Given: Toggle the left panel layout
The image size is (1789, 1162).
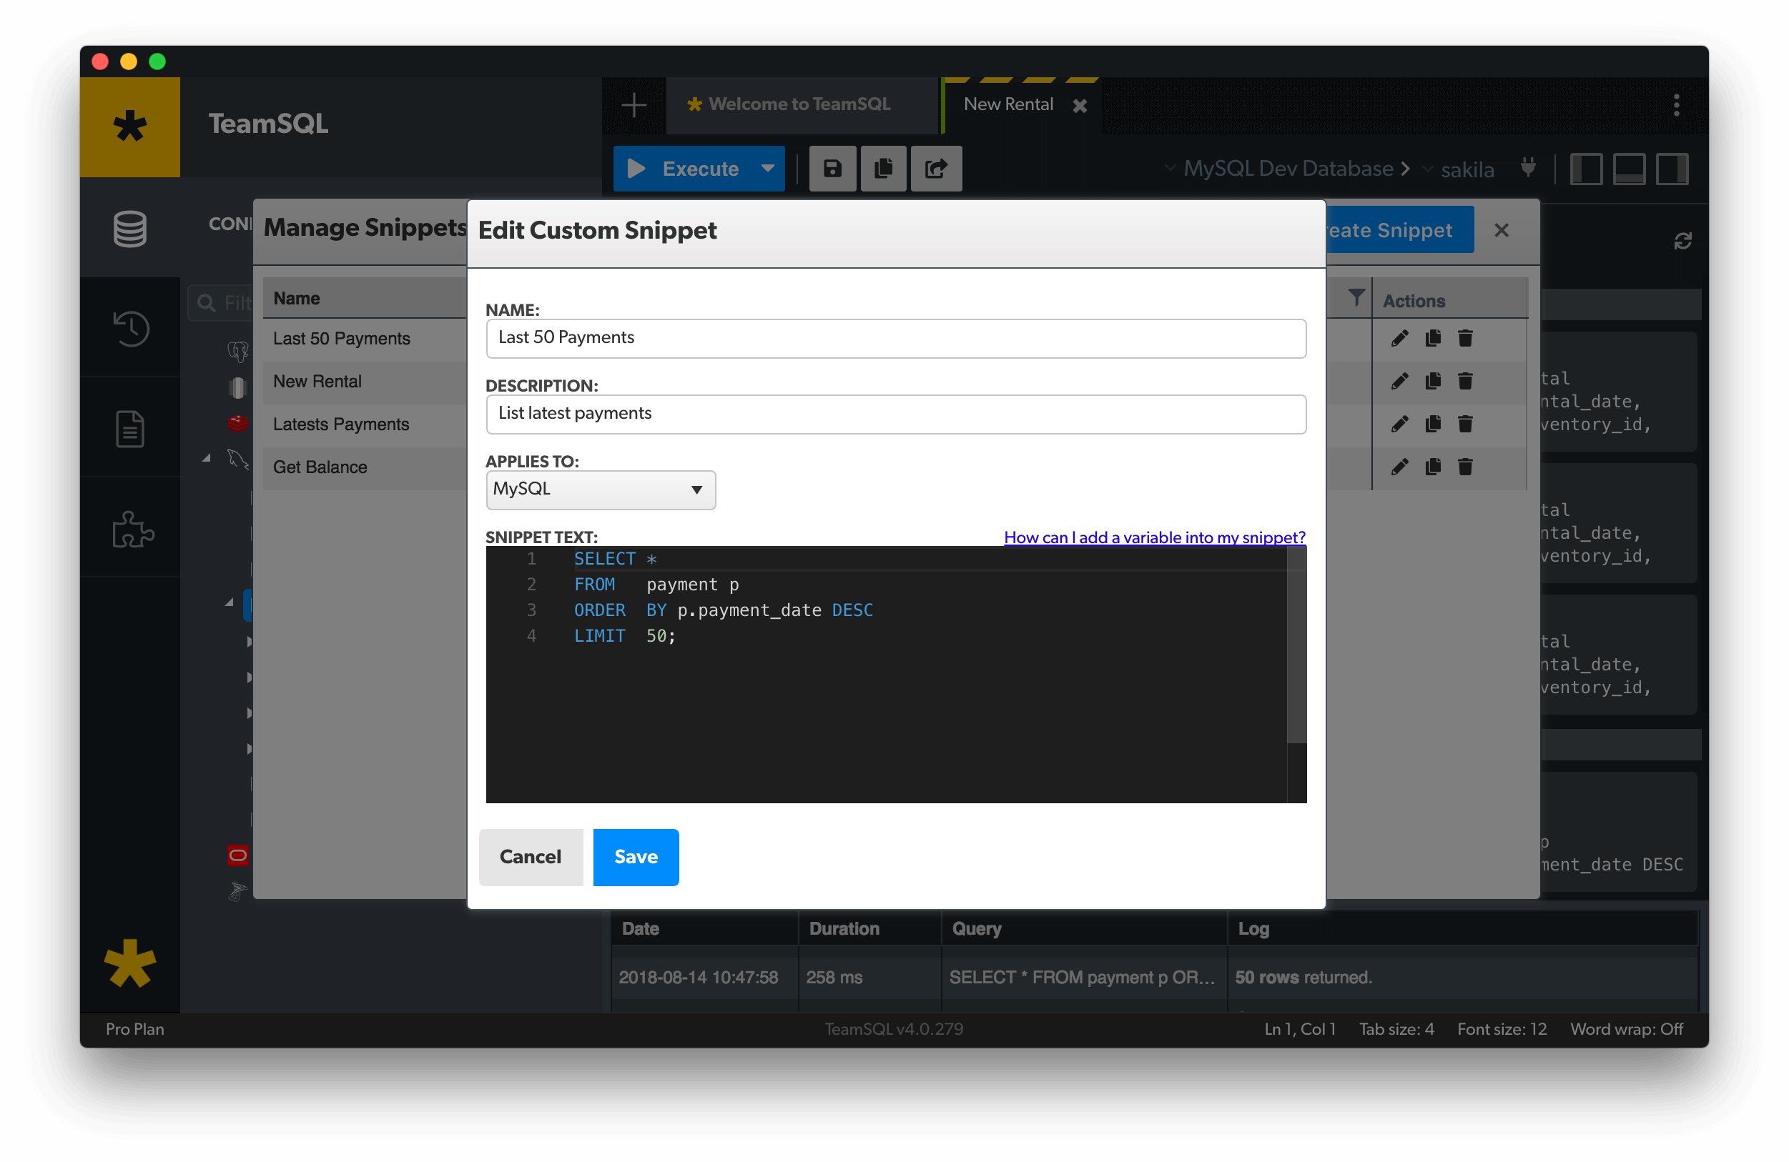Looking at the screenshot, I should point(1586,169).
